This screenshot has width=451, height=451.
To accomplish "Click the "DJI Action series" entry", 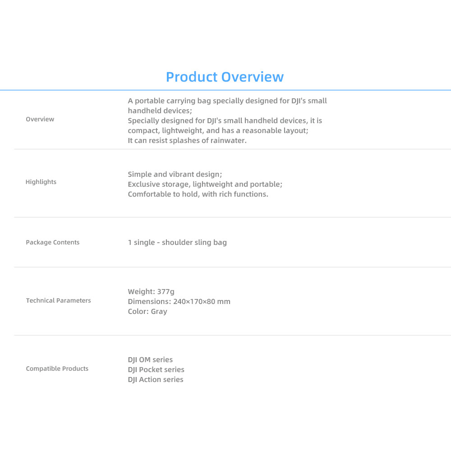I will coord(156,380).
